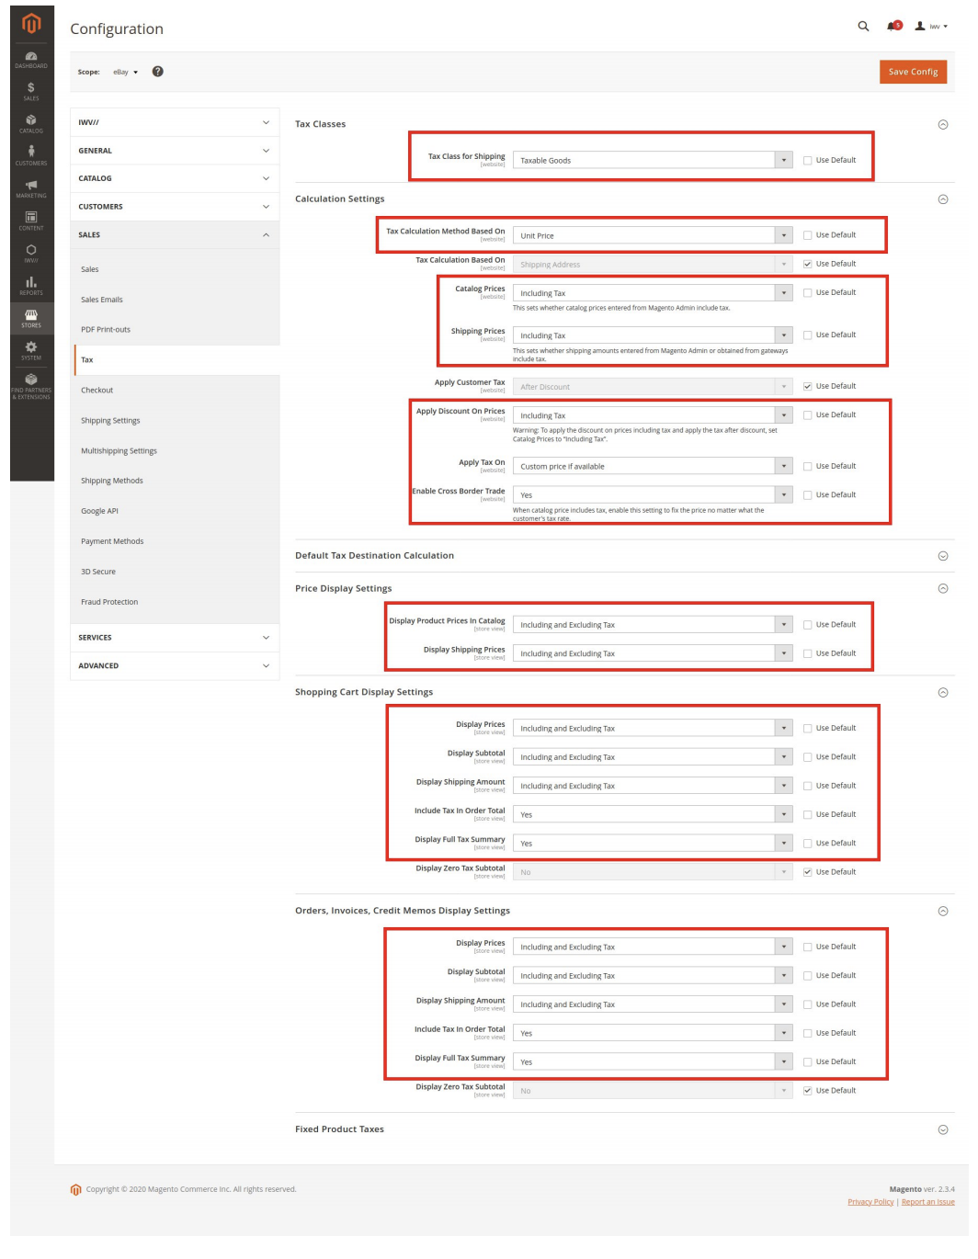Open the Display Product Prices In Catalog dropdown
The width and height of the screenshot is (978, 1259).
coord(652,625)
